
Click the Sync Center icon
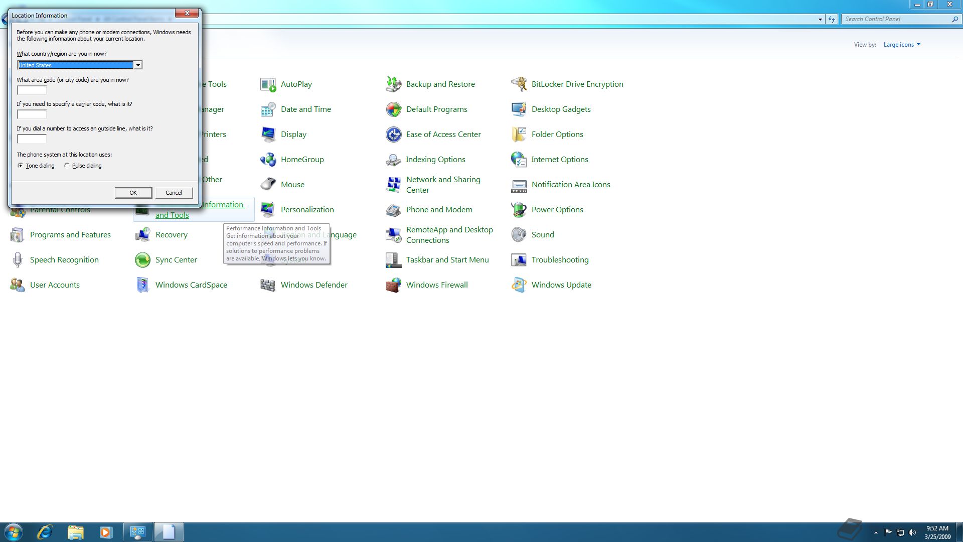click(142, 260)
